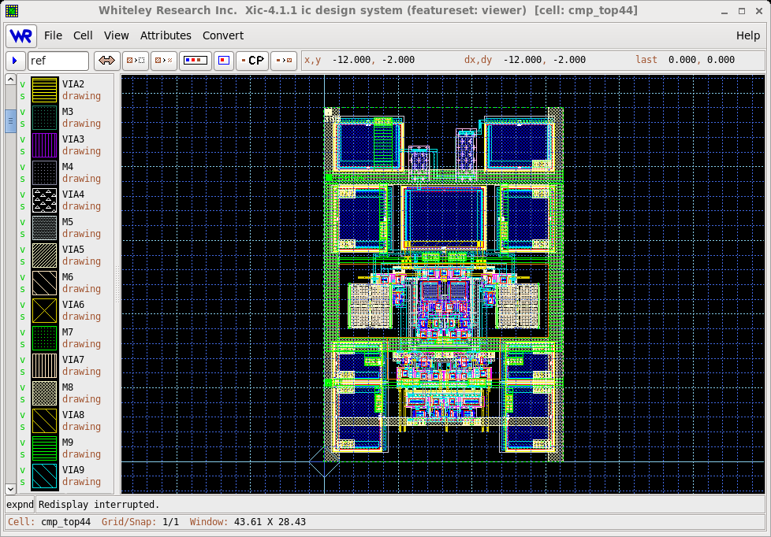Click the 'ref' layer name input field
The width and height of the screenshot is (771, 537).
58,61
